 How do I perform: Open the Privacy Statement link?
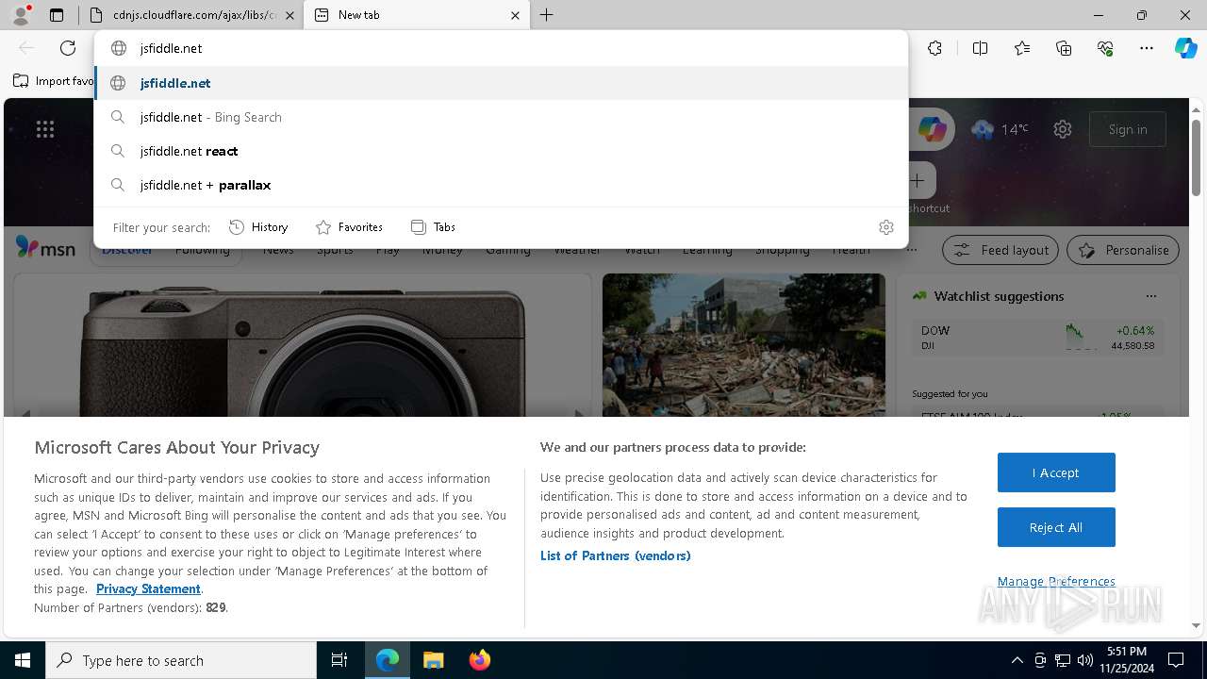click(x=148, y=588)
